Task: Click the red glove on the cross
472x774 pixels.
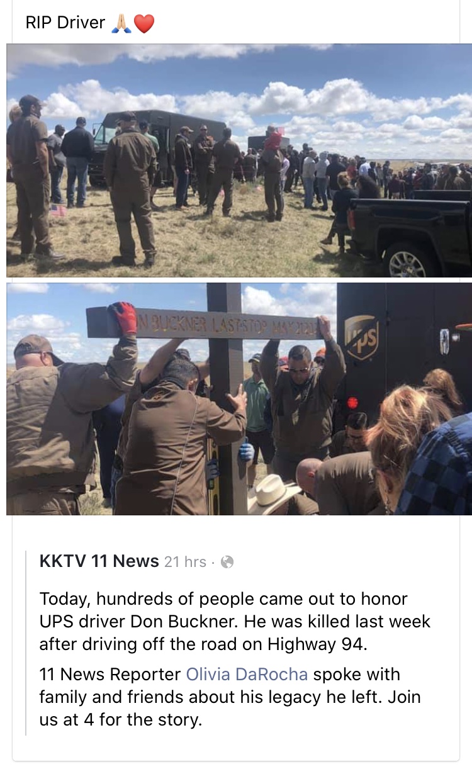Action: coord(123,318)
